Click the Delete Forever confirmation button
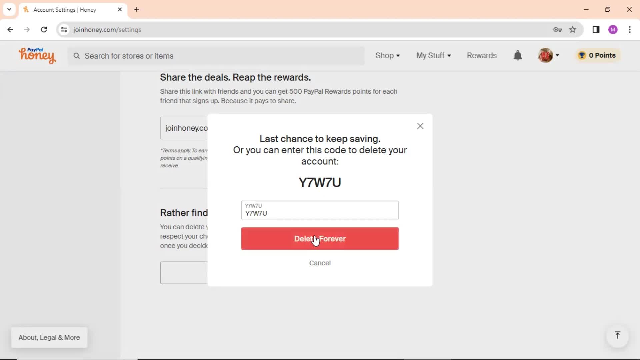The width and height of the screenshot is (640, 360). click(x=320, y=238)
